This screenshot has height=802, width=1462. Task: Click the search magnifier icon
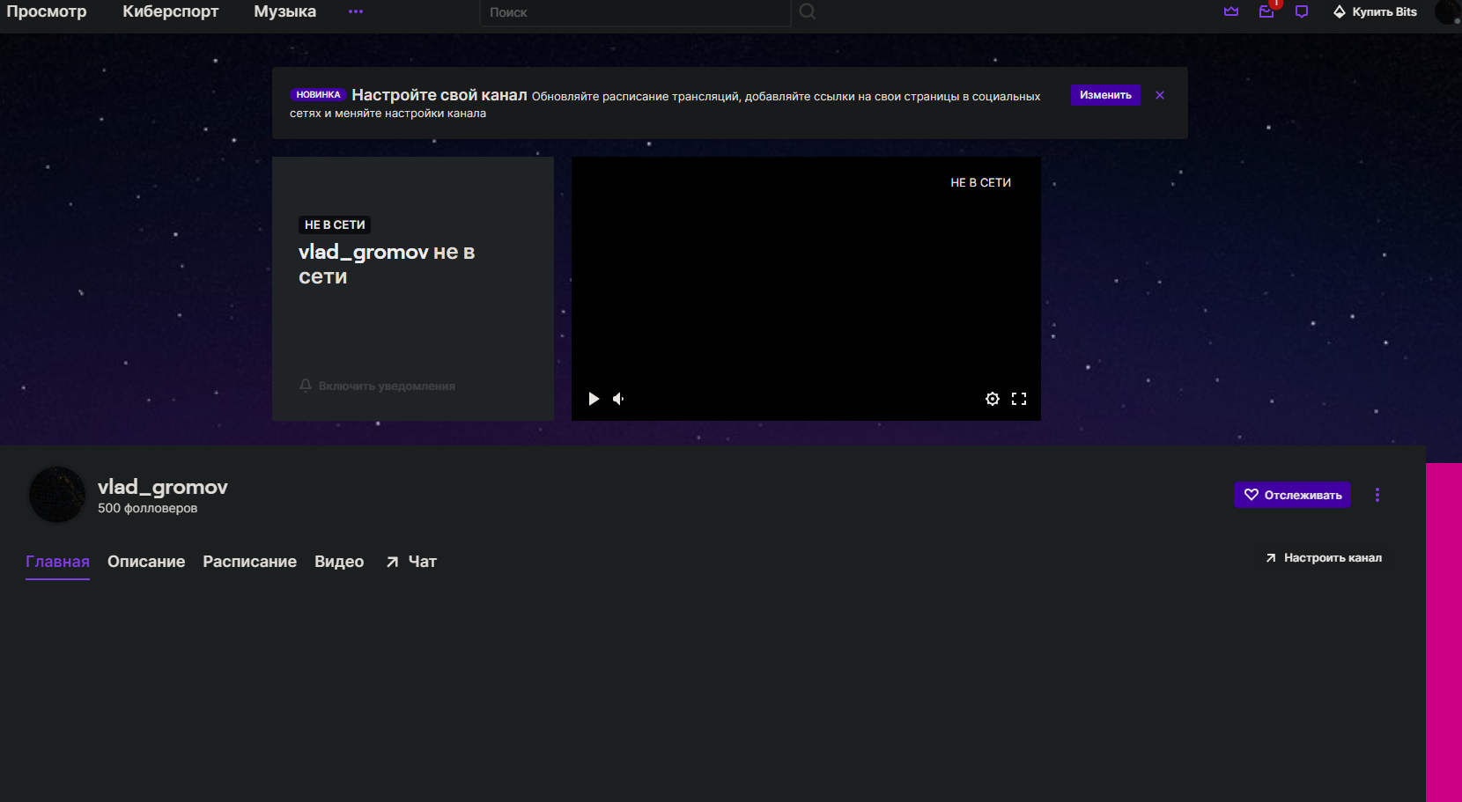pyautogui.click(x=807, y=11)
